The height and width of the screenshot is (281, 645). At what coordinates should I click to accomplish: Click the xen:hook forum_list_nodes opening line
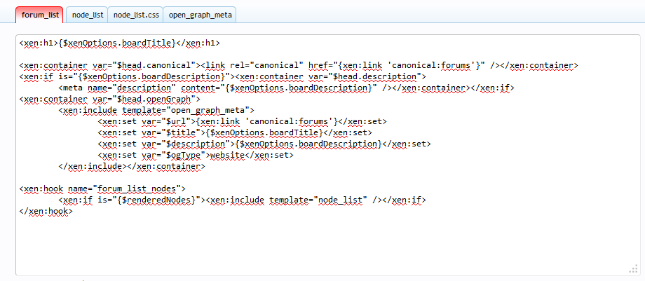(x=103, y=189)
